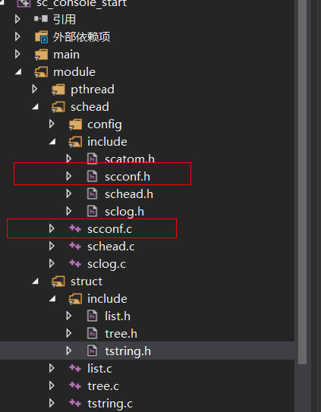This screenshot has width=321, height=412.
Task: Click the list.h header file icon
Action: (92, 316)
